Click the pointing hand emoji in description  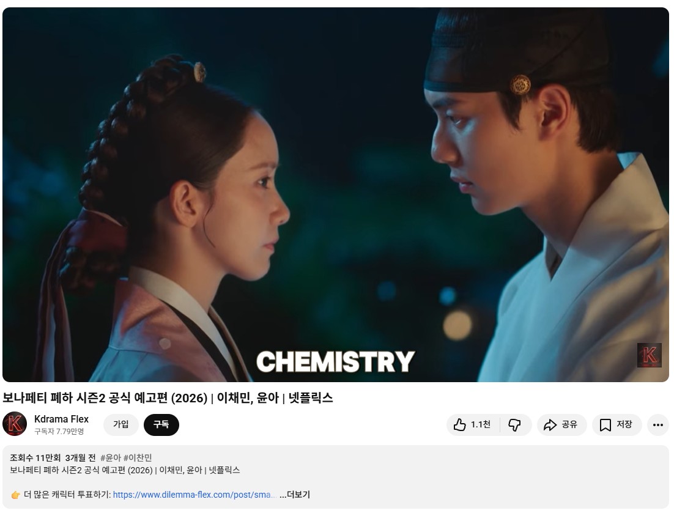pyautogui.click(x=15, y=495)
